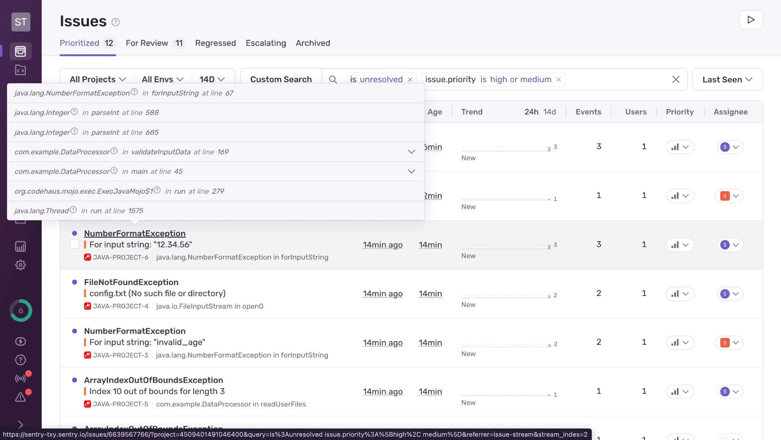
Task: Open the lightning bolt icon in sidebar
Action: click(20, 342)
